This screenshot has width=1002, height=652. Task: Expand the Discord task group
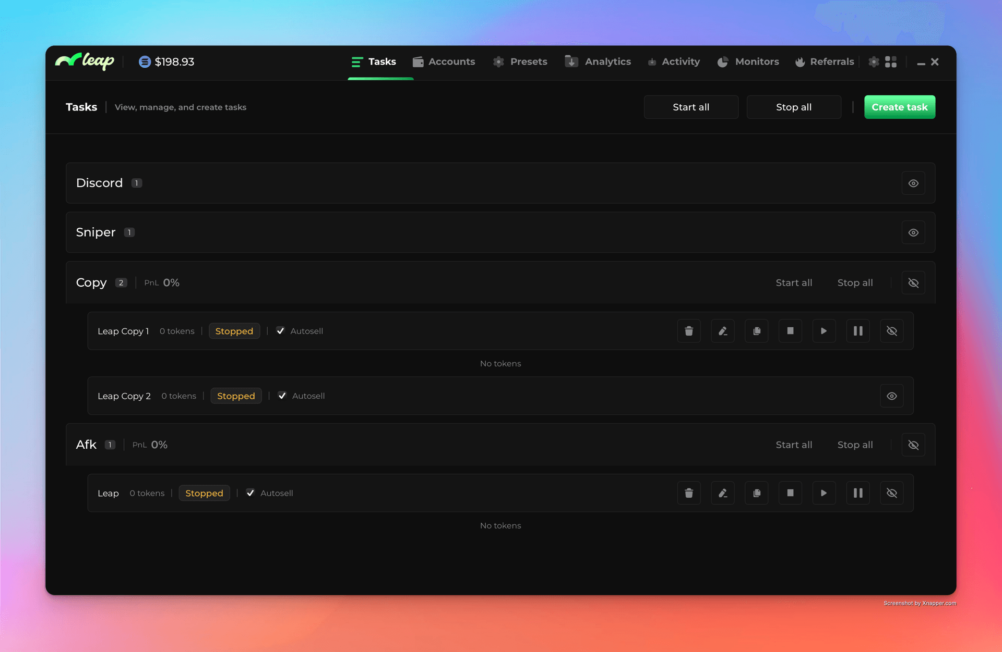click(913, 183)
